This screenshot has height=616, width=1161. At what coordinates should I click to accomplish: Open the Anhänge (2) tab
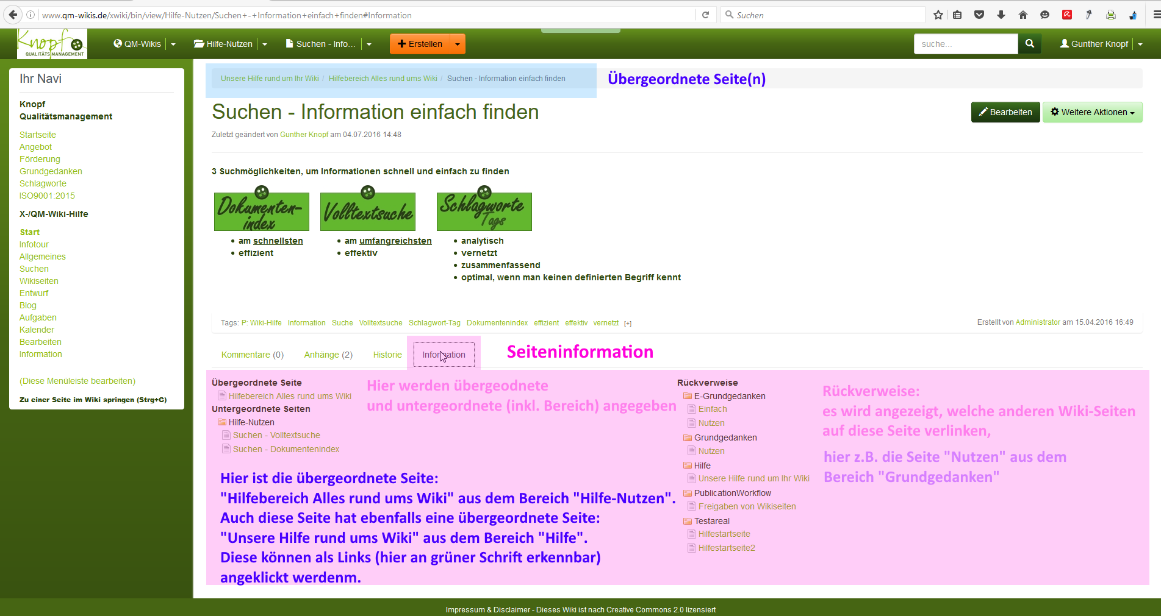(328, 355)
